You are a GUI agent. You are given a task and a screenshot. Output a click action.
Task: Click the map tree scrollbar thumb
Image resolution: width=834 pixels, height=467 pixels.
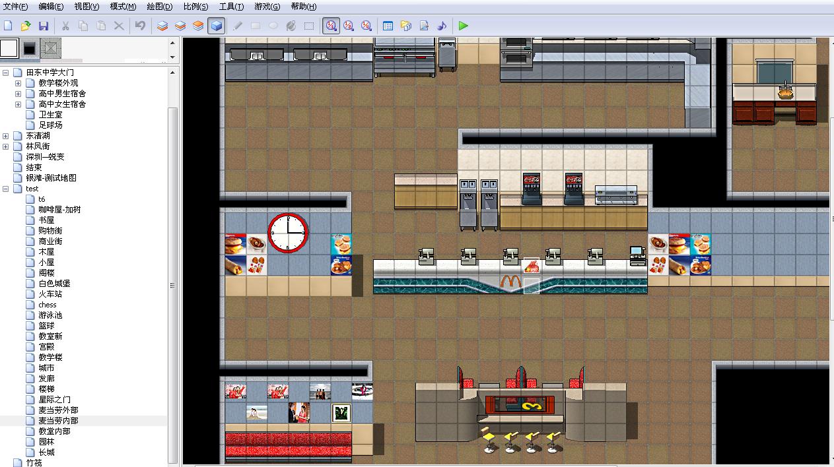173,284
